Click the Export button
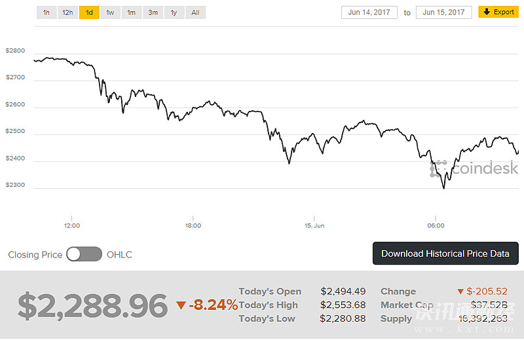The width and height of the screenshot is (524, 340). pos(498,12)
